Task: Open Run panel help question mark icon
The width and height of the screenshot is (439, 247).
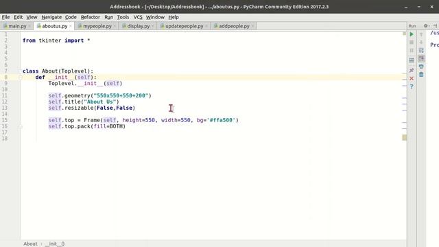Action: click(412, 87)
